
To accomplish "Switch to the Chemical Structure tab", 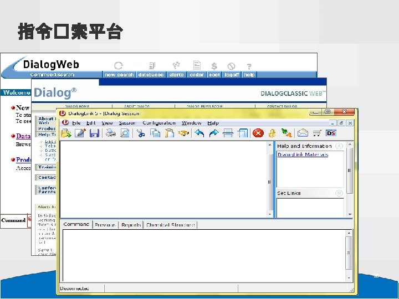I will point(171,225).
